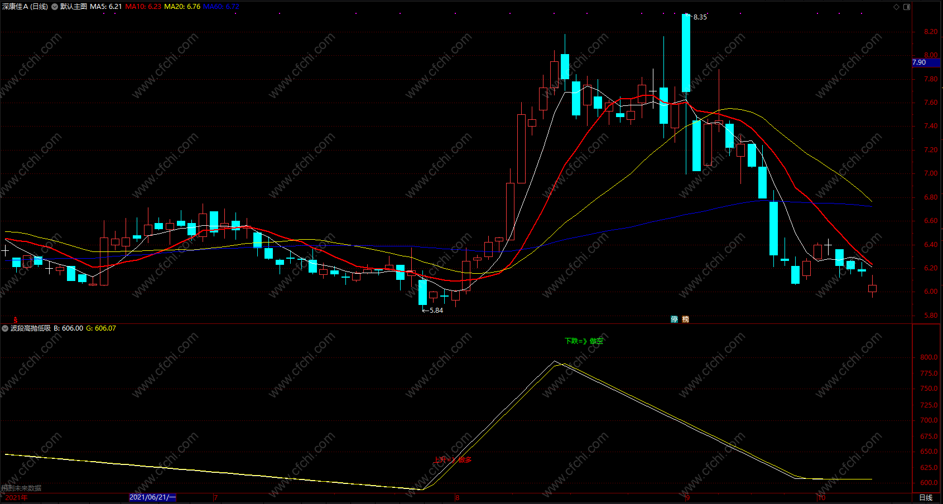Click the 2021/06/21 date cursor label
Viewport: 943px width, 504px height.
click(x=152, y=497)
